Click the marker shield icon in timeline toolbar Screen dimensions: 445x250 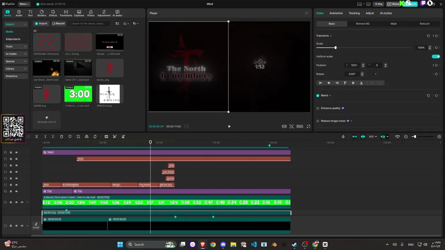(70, 137)
